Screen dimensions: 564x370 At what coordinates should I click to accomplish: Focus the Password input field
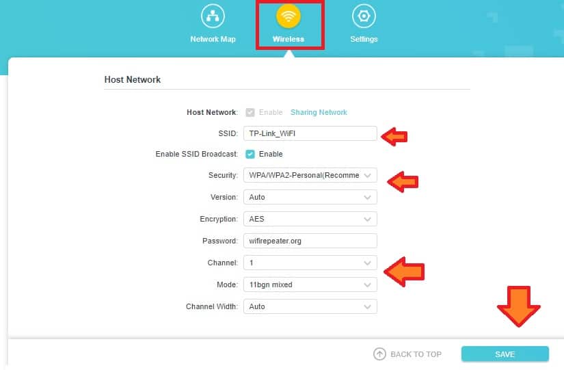click(310, 241)
